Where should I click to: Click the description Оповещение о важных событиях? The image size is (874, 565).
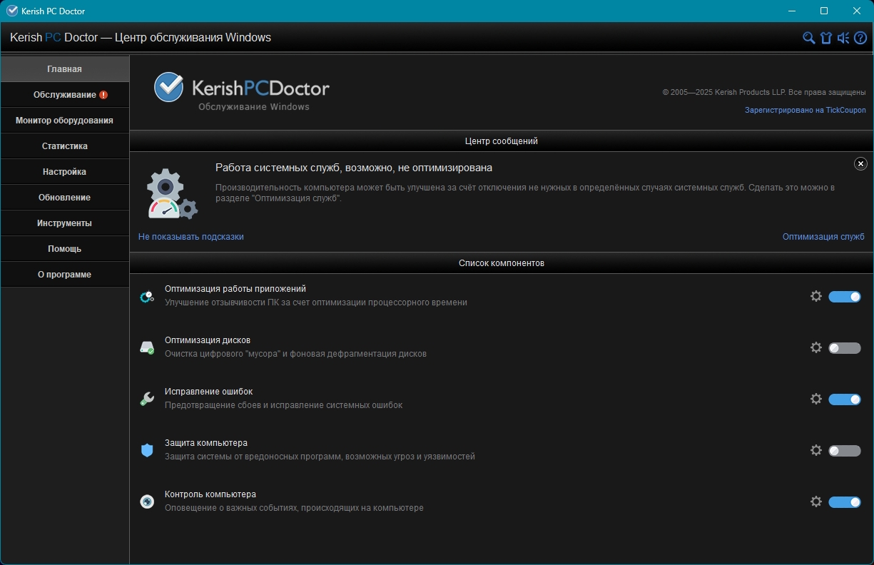point(294,508)
